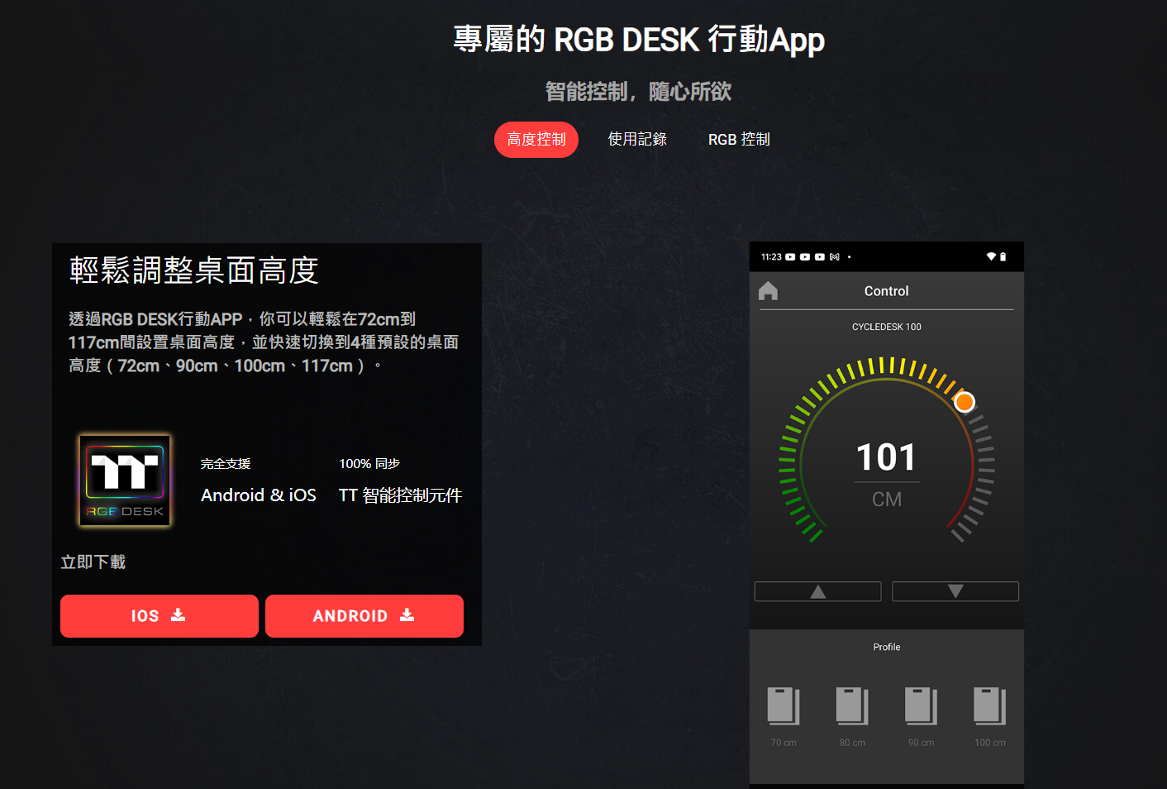Screen dimensions: 1167x789
Task: Click the battery icon in phone status bar
Action: [x=1003, y=257]
